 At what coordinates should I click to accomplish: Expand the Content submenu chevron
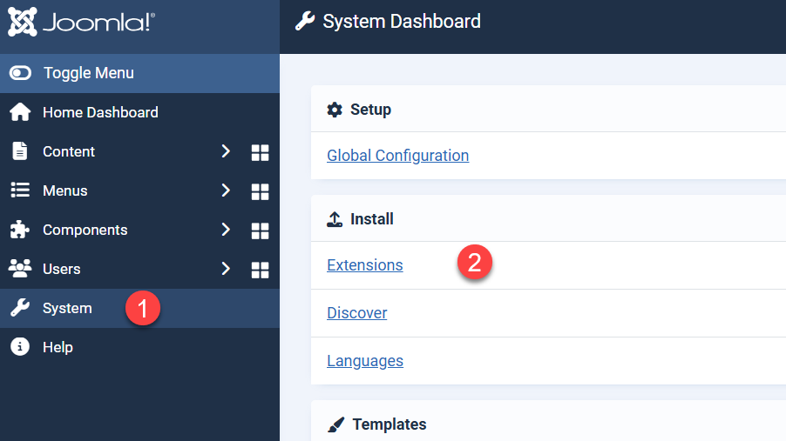tap(226, 151)
